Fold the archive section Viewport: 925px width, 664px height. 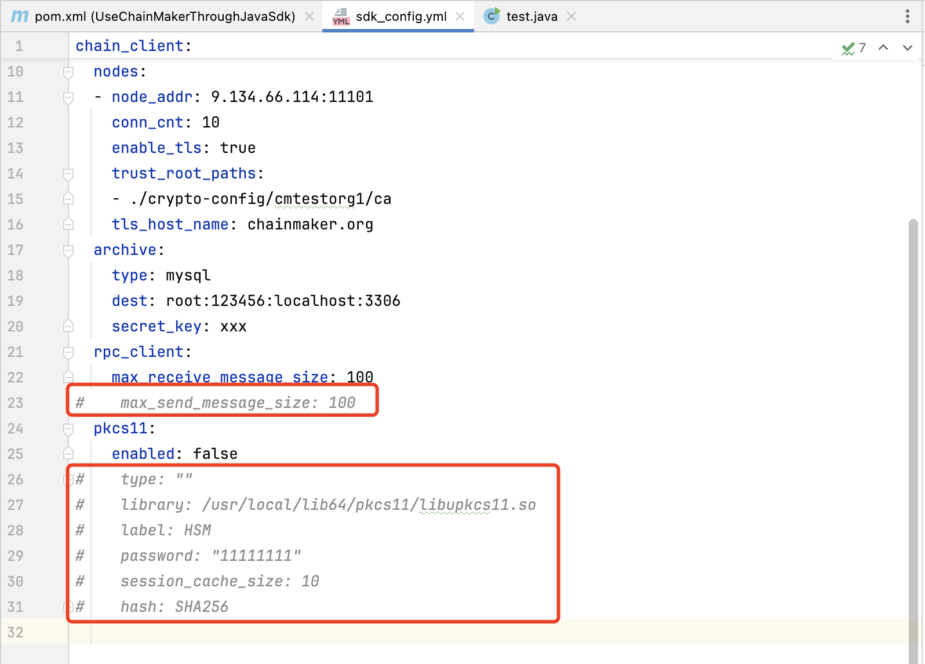pyautogui.click(x=68, y=250)
